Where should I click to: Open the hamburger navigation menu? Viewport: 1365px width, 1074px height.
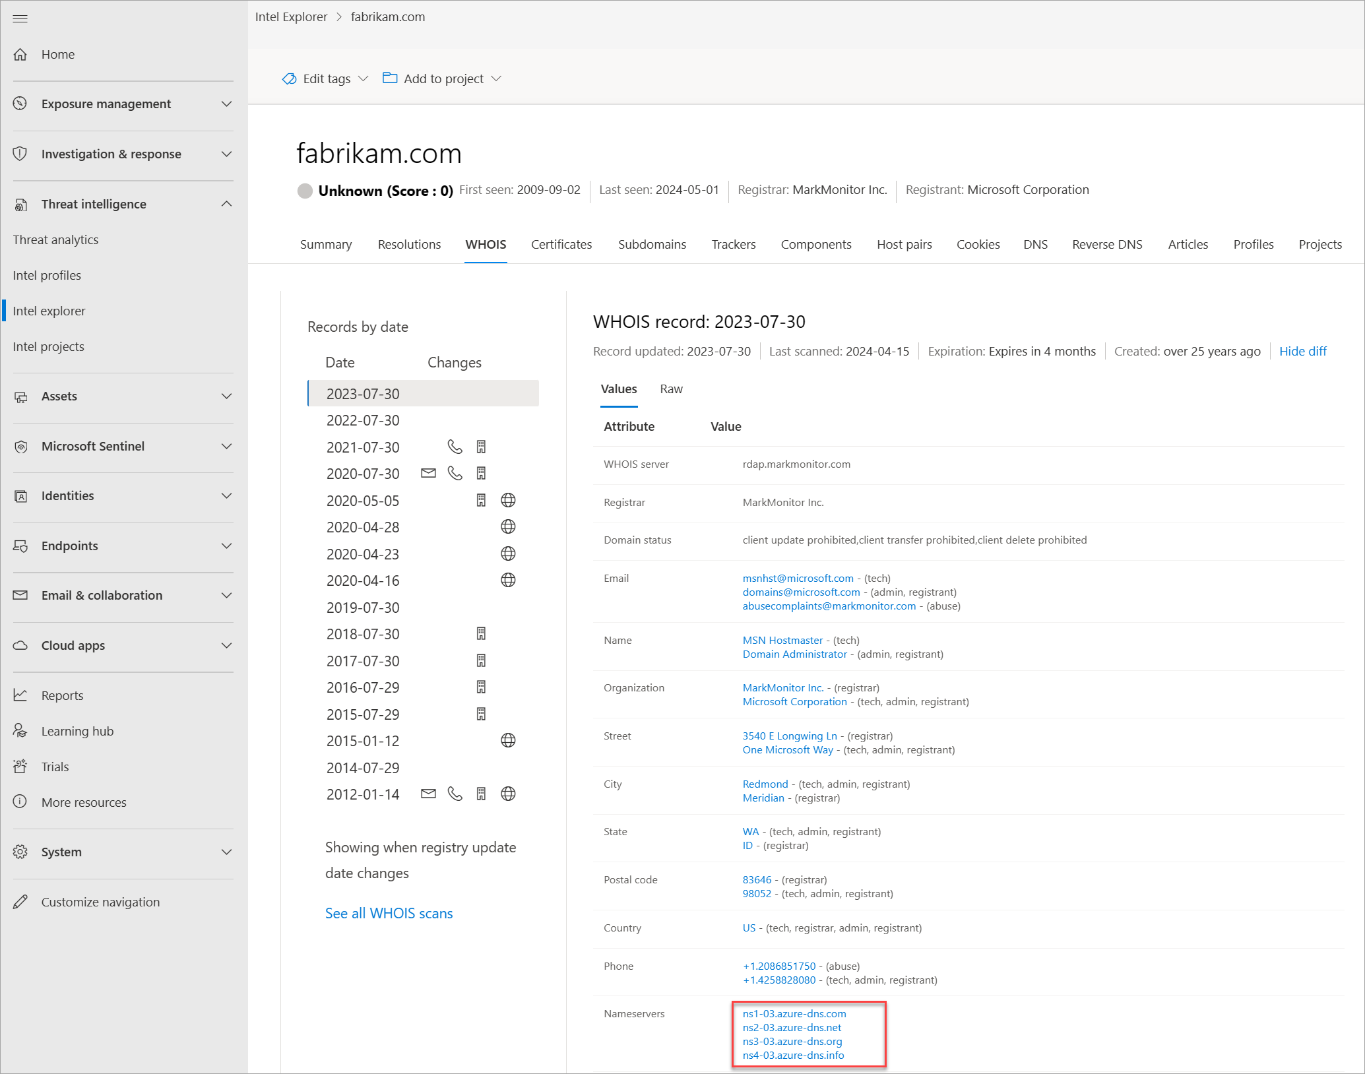coord(20,18)
